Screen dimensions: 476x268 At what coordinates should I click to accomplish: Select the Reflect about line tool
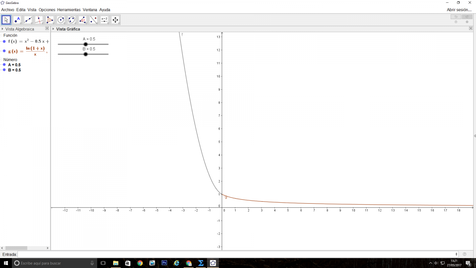click(x=94, y=20)
